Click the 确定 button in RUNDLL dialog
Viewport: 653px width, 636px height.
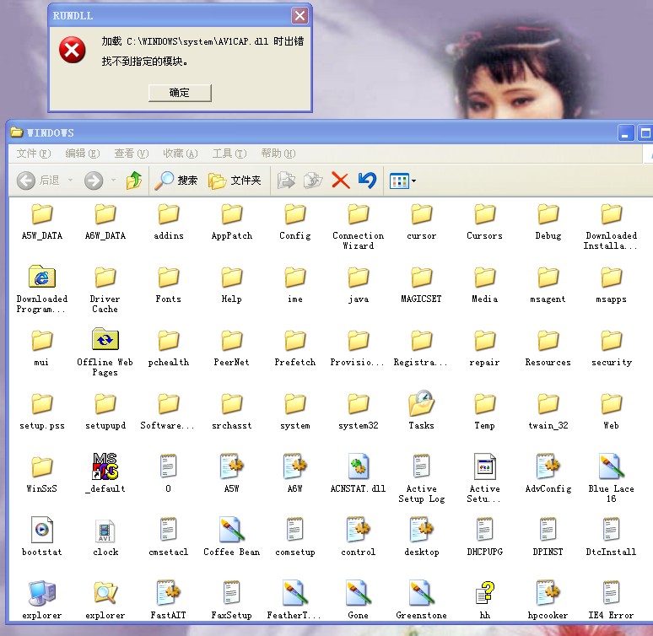pyautogui.click(x=180, y=93)
